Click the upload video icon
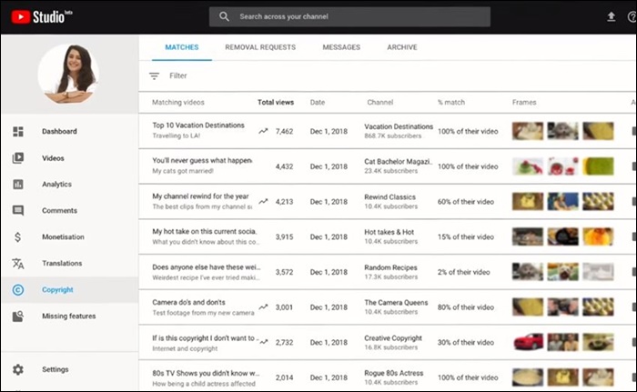Screen dimensions: 637x392 tap(611, 16)
